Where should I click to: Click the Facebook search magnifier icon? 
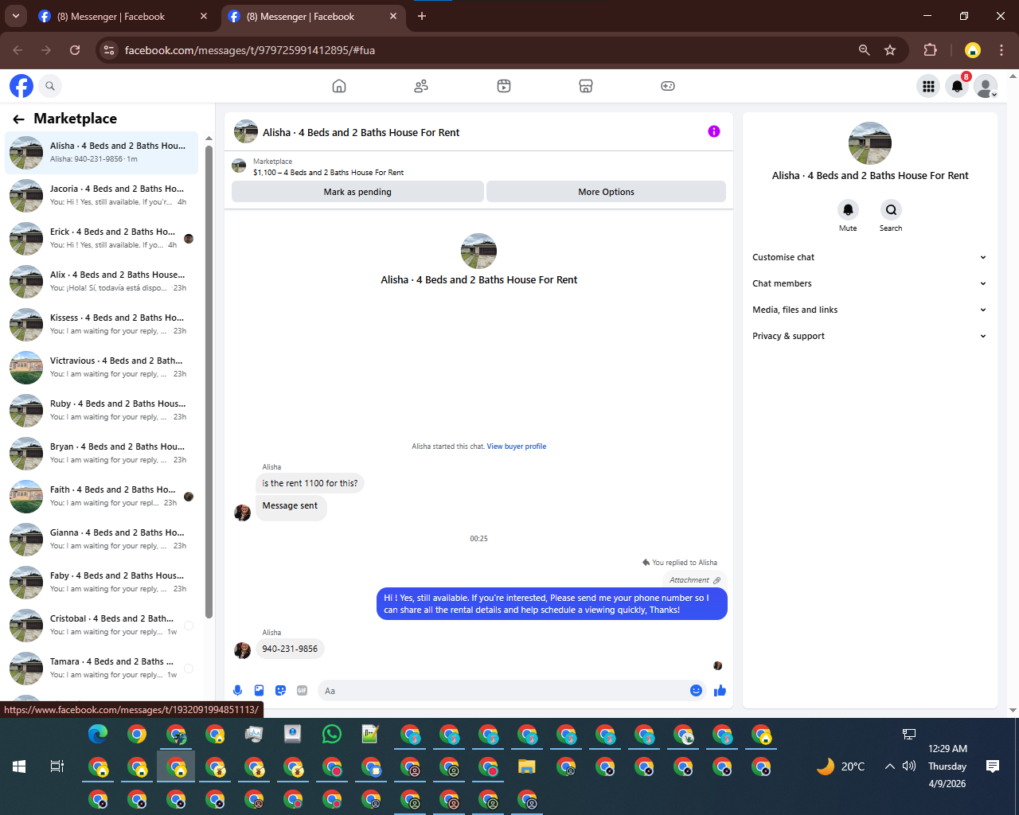pos(50,86)
